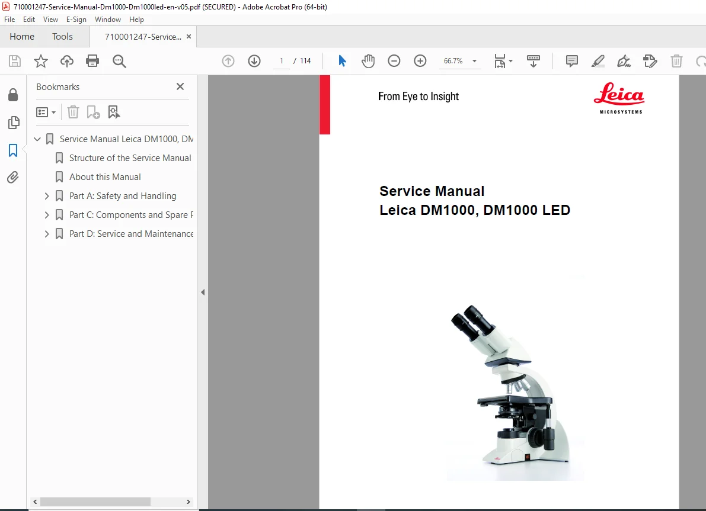Open the Page Thumbnails panel
The width and height of the screenshot is (706, 511).
14,123
